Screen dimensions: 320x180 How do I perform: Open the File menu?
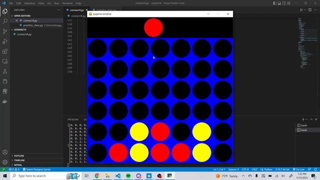(11, 3)
